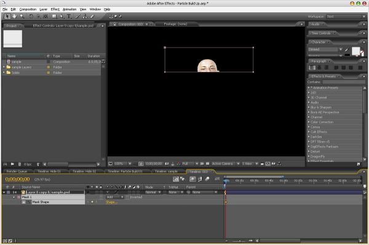The width and height of the screenshot is (369, 245).
Task: Click the Live Update icon in timeline
Action: click(176, 179)
